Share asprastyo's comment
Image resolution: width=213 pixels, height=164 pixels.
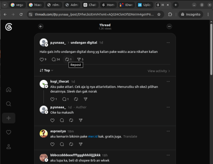click(x=81, y=144)
